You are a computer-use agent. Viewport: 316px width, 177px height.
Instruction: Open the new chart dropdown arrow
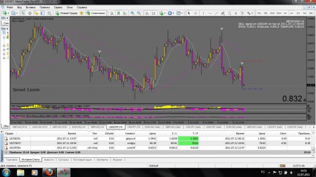tap(8, 13)
